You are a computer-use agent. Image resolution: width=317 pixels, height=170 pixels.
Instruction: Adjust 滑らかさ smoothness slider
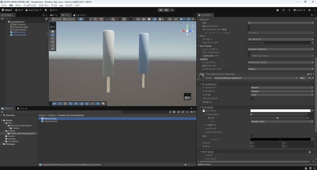[277, 118]
